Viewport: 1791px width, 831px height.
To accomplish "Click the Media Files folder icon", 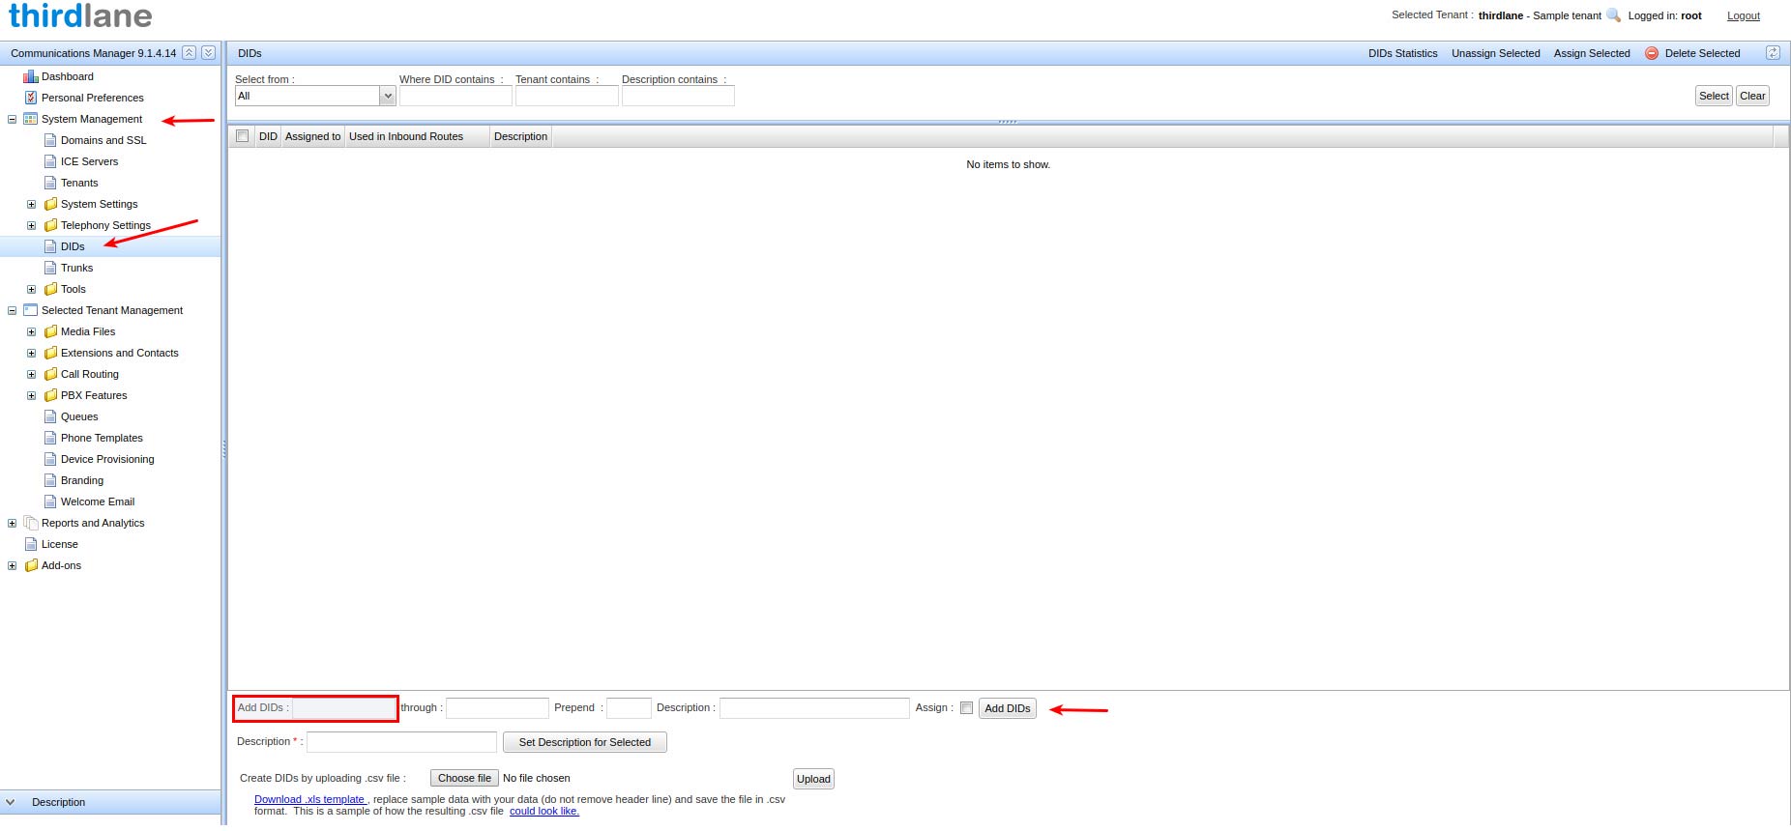I will [x=50, y=331].
